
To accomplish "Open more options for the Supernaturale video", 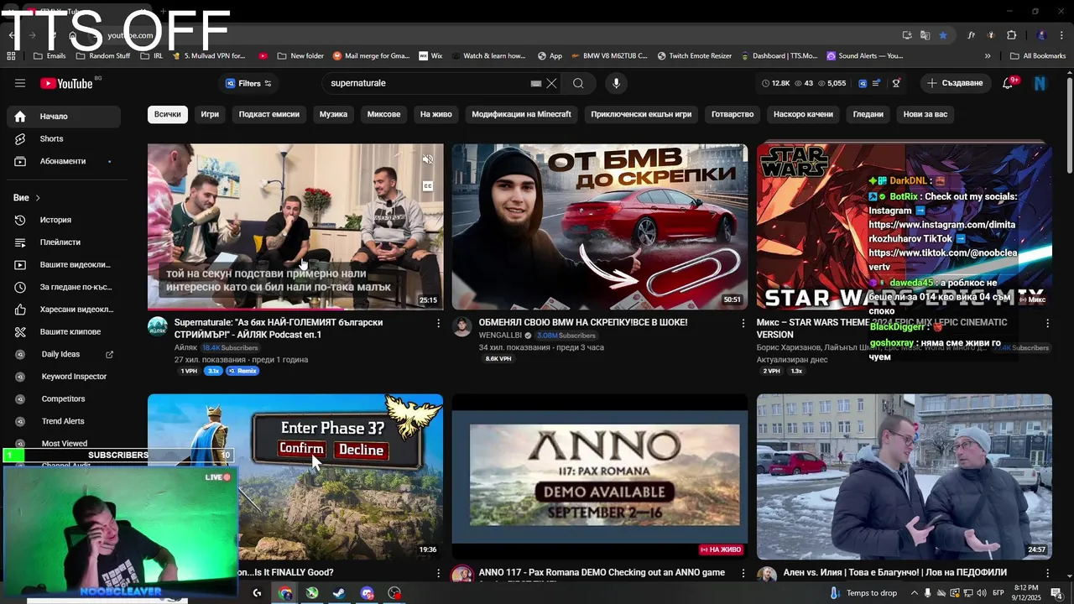I will tap(438, 323).
